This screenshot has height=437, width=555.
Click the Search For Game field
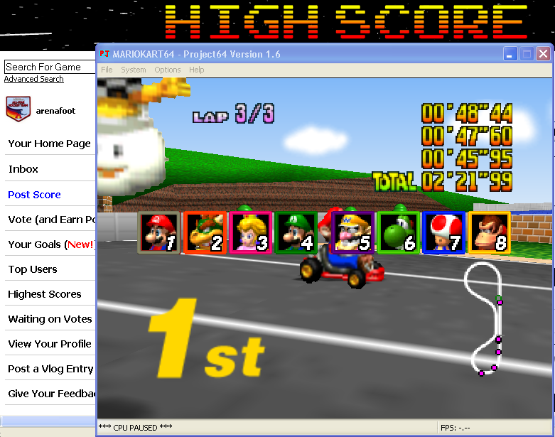48,67
